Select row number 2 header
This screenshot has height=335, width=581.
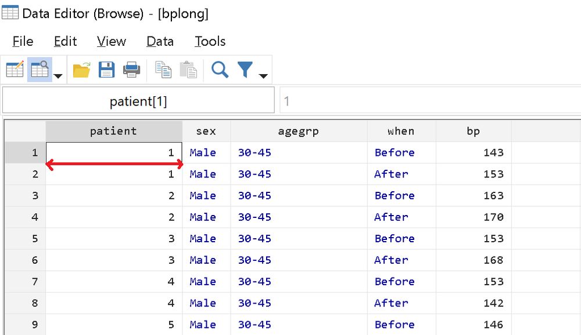(25, 174)
